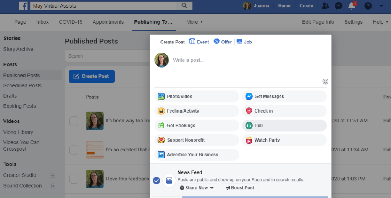
Task: Click the composer profile picture
Action: click(162, 60)
